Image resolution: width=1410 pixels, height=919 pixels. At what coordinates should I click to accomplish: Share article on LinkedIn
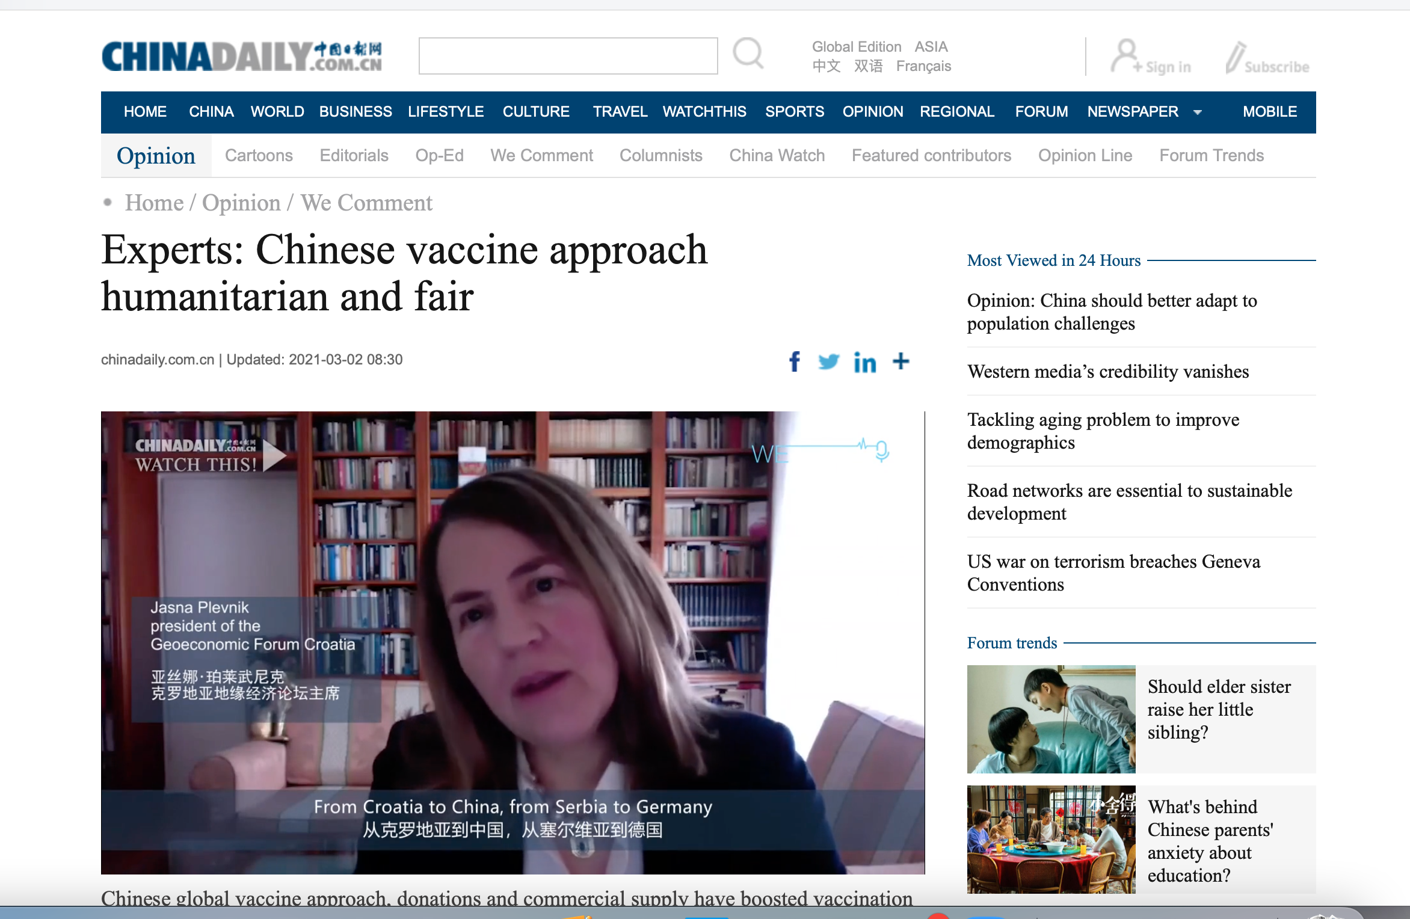864,363
